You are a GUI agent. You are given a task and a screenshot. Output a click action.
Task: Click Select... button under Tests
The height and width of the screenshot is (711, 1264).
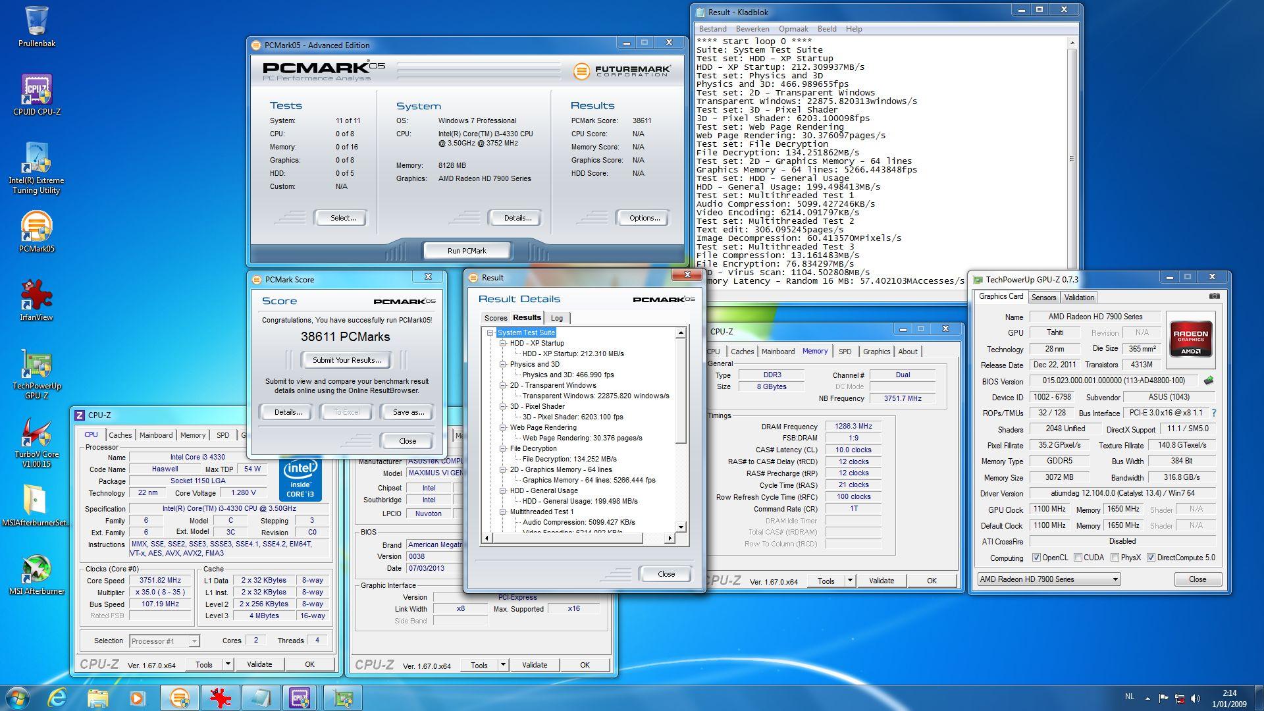click(342, 218)
